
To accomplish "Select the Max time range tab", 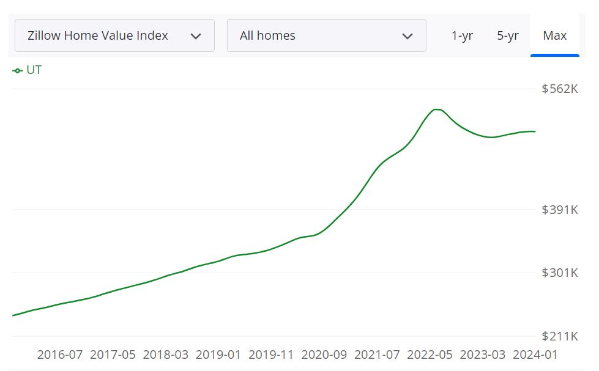I will tap(555, 35).
